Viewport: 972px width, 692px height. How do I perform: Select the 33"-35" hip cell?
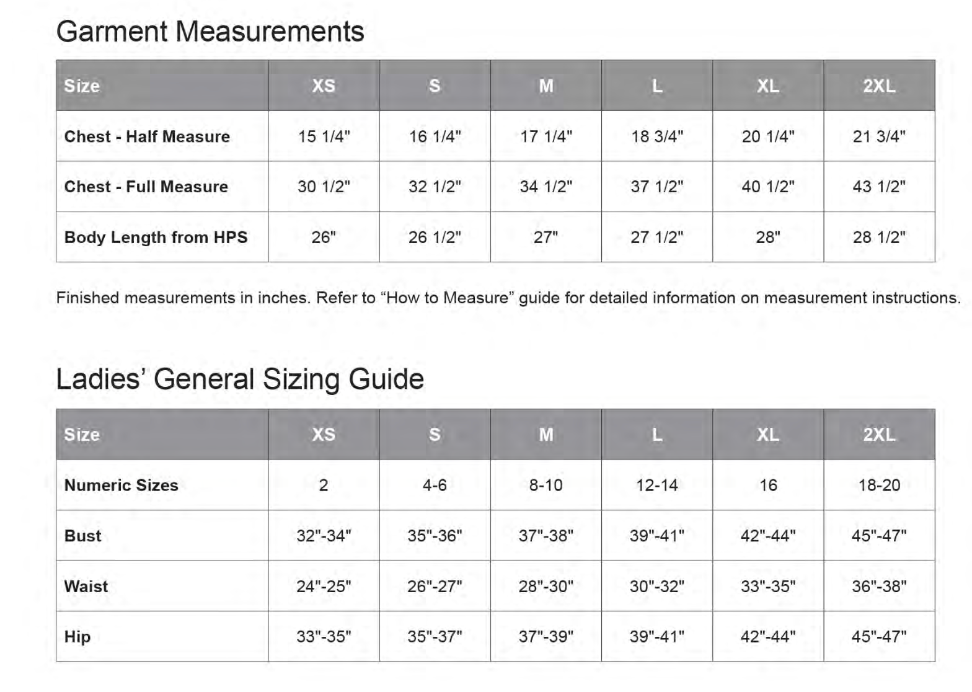click(x=324, y=637)
